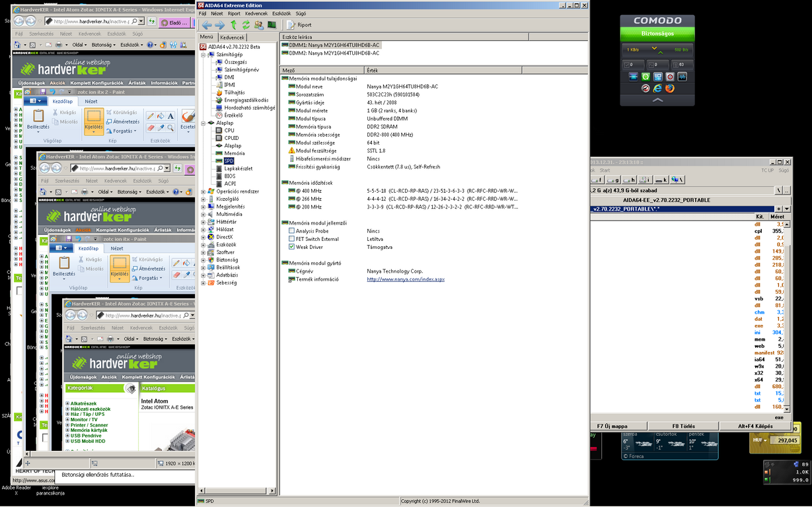Click AIDA64 green up-level arrow
This screenshot has height=507, width=812.
[233, 25]
